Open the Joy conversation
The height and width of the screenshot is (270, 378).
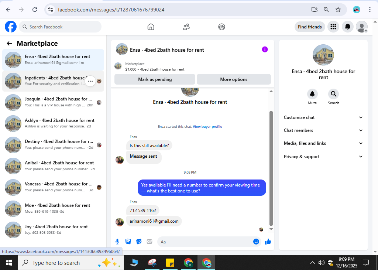click(53, 230)
